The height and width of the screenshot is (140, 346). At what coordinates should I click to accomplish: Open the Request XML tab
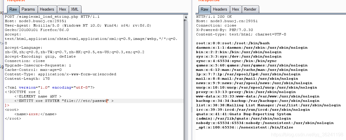pos(75,9)
